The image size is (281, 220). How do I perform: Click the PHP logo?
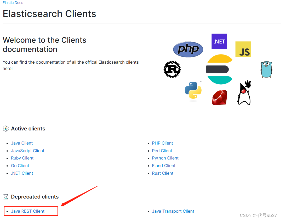tap(188, 49)
